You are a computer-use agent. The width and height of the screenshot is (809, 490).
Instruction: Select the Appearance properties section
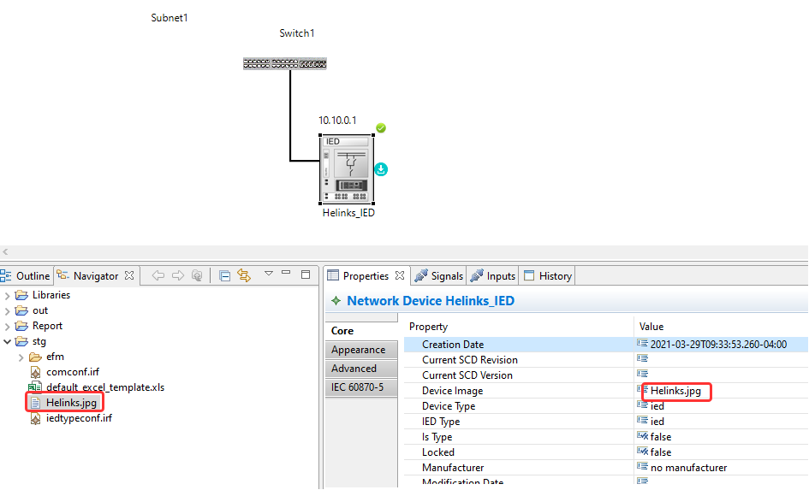(358, 350)
